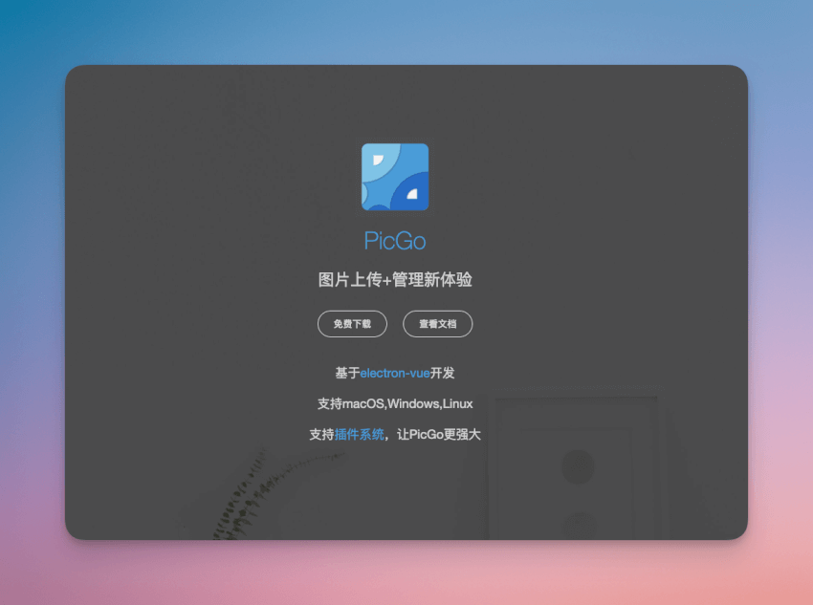Click the lower-right white shape in PicGo logo
This screenshot has width=813, height=605.
pyautogui.click(x=413, y=195)
